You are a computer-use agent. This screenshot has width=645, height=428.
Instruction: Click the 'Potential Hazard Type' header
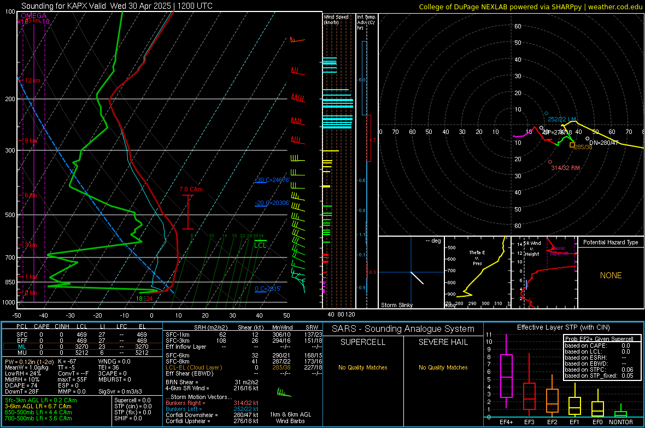(611, 242)
